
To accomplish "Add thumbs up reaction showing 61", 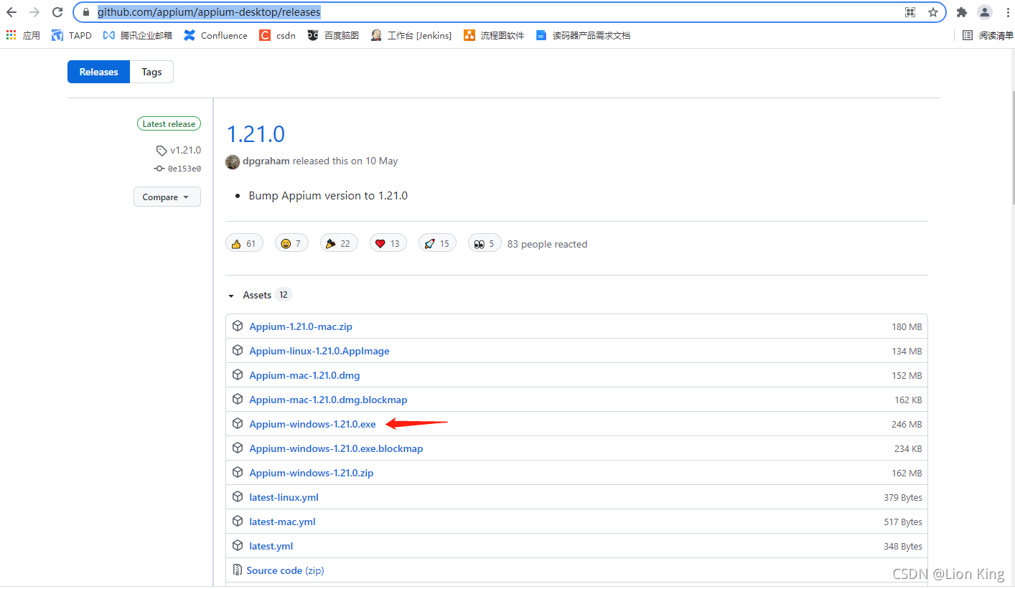I will (244, 243).
